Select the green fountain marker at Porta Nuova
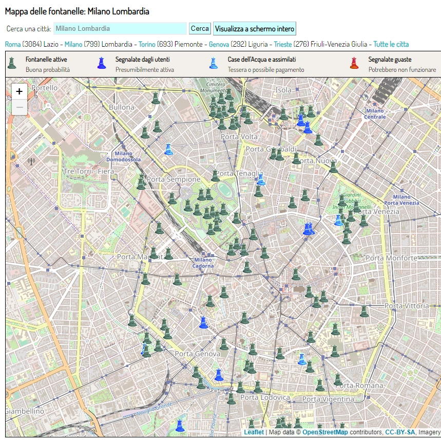The image size is (441, 441). click(333, 167)
